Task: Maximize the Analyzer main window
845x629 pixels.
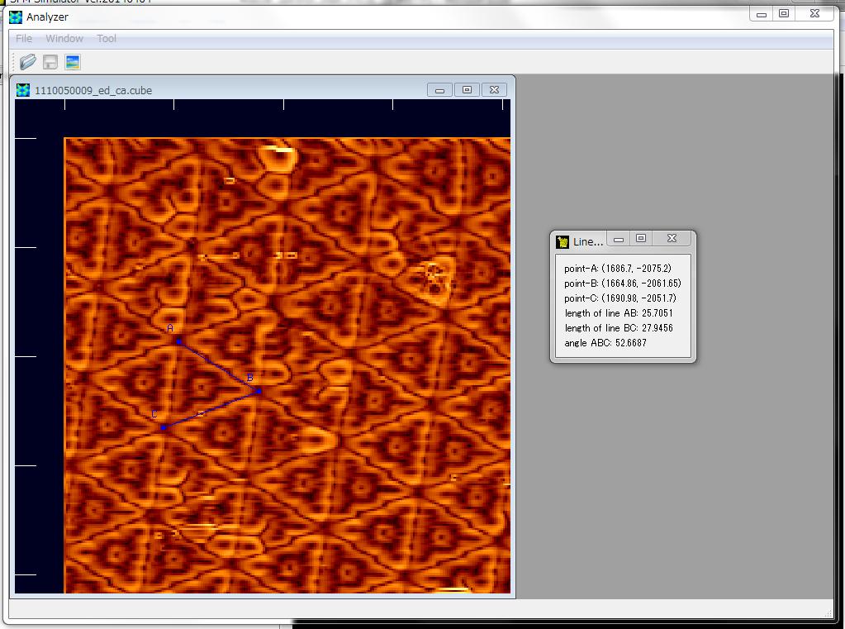Action: pos(784,13)
